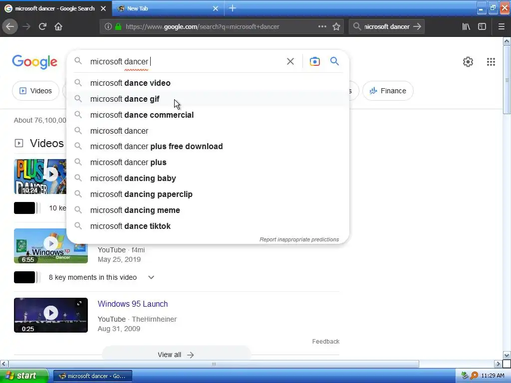Pick microsoft dancer plus free download suggestion
The width and height of the screenshot is (511, 383).
208,147
